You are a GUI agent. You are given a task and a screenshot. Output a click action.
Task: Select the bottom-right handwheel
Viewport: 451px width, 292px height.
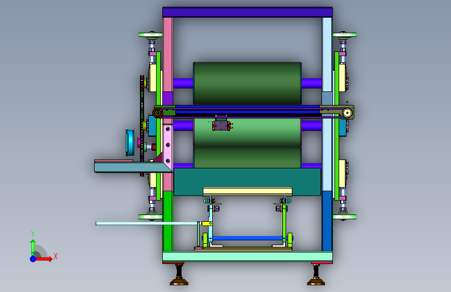(x=344, y=217)
